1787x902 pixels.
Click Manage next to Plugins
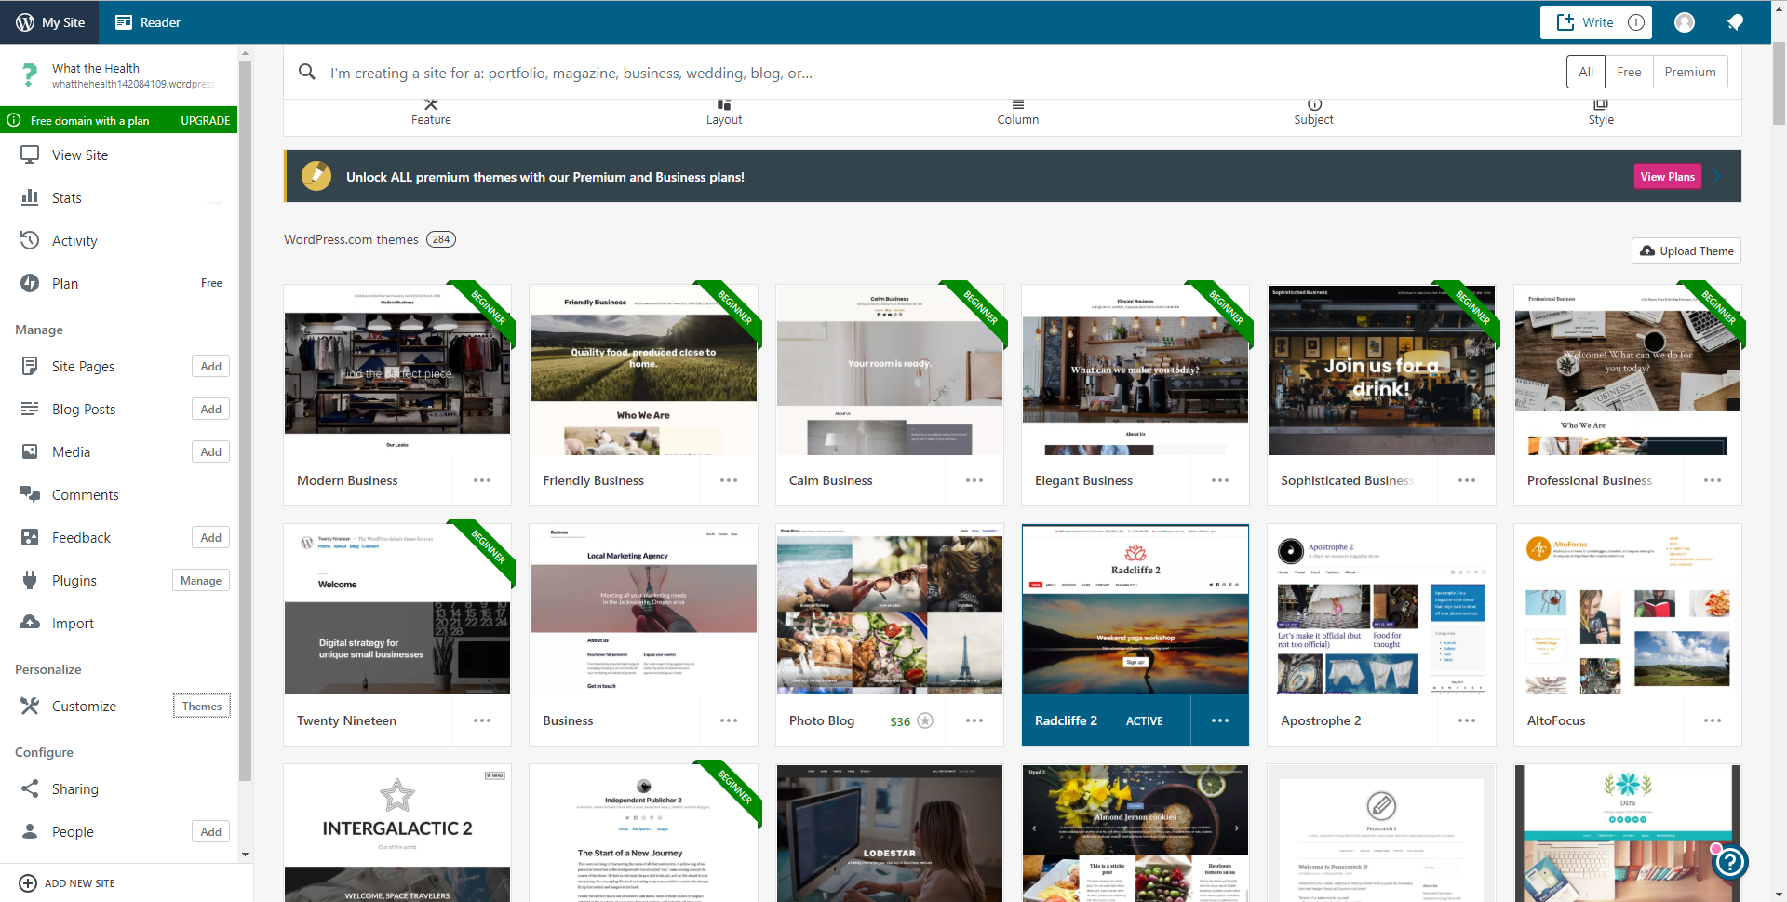click(201, 581)
